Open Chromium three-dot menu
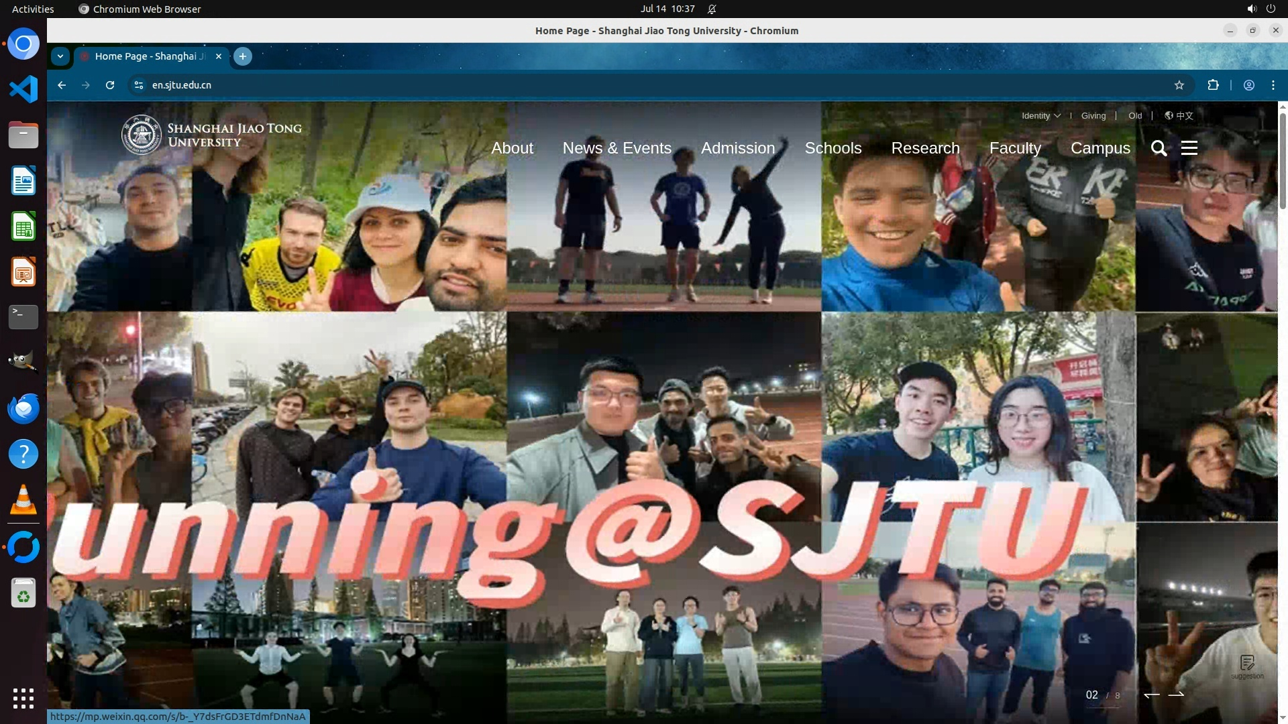The image size is (1288, 724). pos(1273,85)
